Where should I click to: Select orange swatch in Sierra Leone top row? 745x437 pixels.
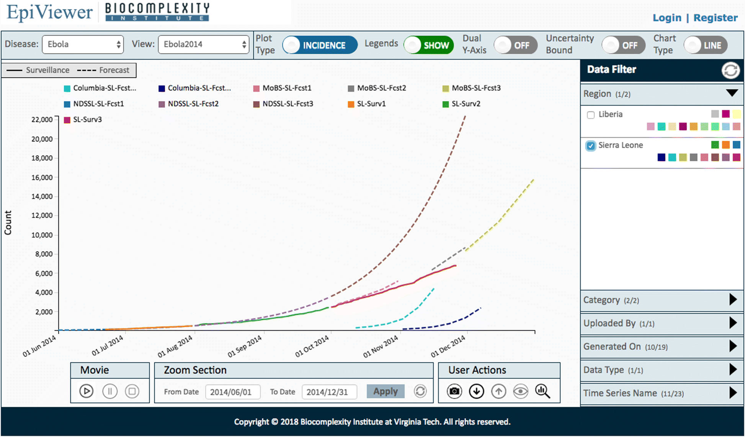(x=725, y=145)
